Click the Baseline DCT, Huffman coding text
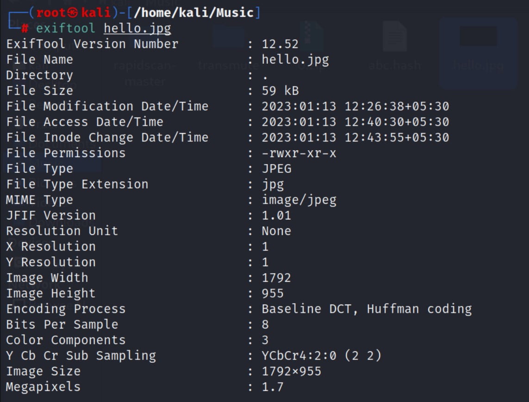The height and width of the screenshot is (402, 529). tap(367, 309)
